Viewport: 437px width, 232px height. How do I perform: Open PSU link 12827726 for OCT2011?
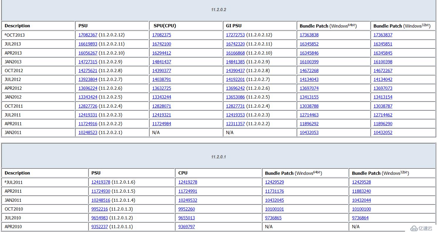point(88,106)
